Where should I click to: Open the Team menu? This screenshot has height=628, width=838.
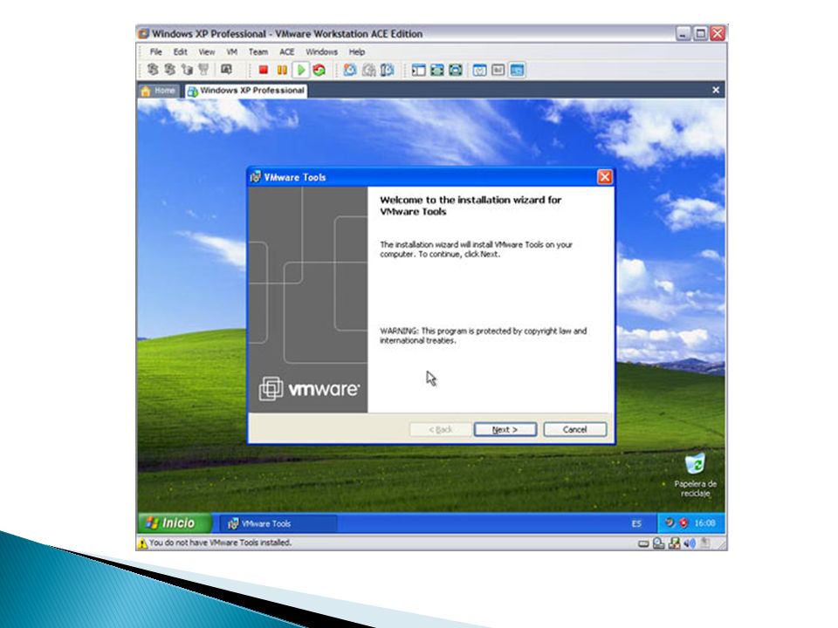coord(258,51)
